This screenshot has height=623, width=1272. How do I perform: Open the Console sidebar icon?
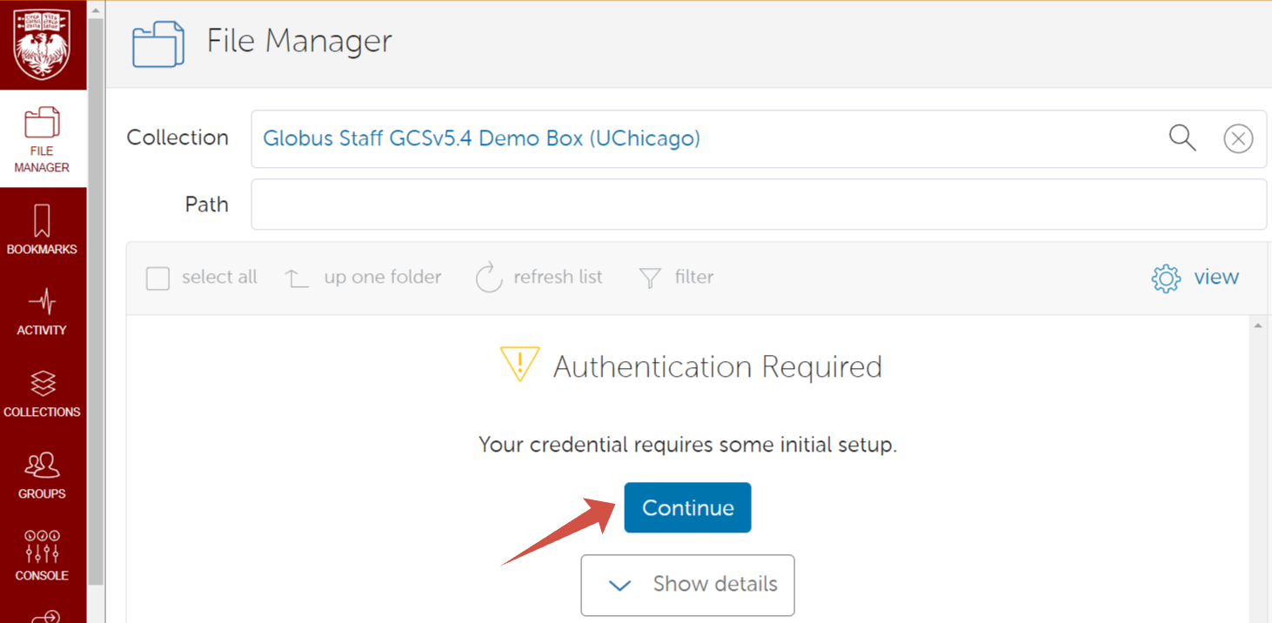[x=42, y=556]
